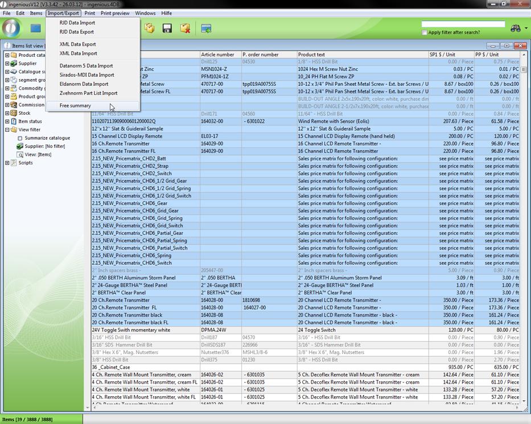This screenshot has height=424, width=531.
Task: Collapse the View filter tree node
Action: click(x=7, y=130)
